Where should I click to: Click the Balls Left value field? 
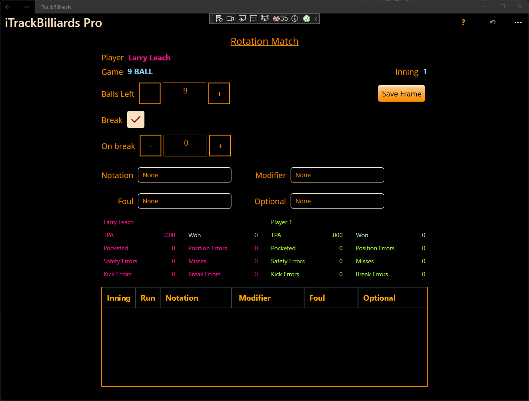pyautogui.click(x=184, y=93)
